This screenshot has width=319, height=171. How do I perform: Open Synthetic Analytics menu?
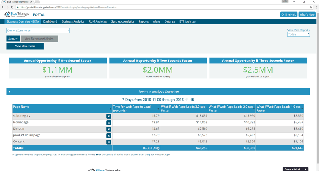(123, 21)
